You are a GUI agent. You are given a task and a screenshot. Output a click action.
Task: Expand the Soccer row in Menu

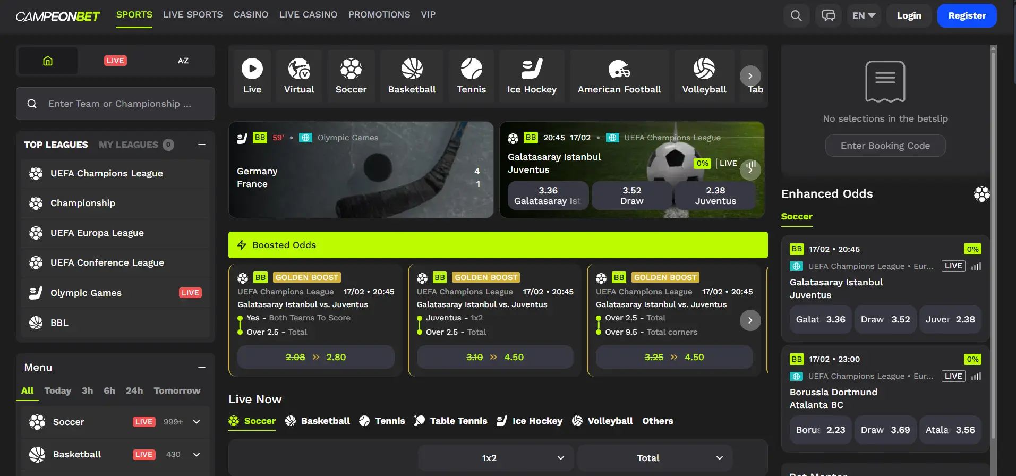(197, 422)
